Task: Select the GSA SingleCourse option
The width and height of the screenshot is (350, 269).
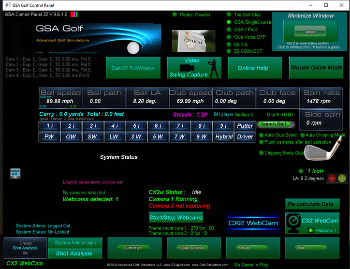Action: click(229, 22)
